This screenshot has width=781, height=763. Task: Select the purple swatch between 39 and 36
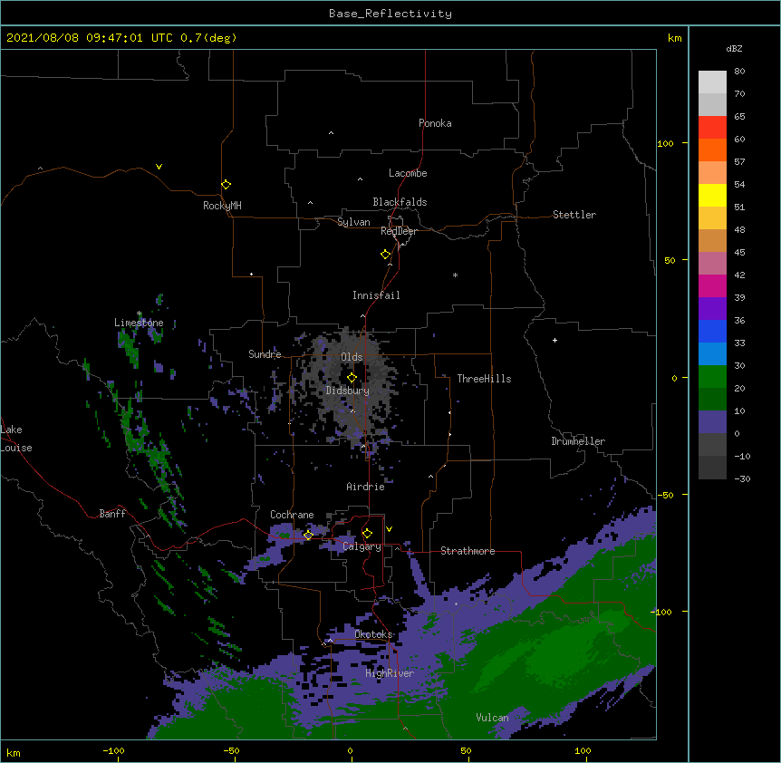pos(712,308)
